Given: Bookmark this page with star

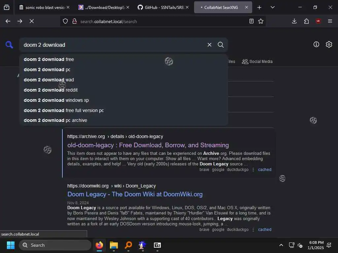Looking at the screenshot, I should 261,21.
